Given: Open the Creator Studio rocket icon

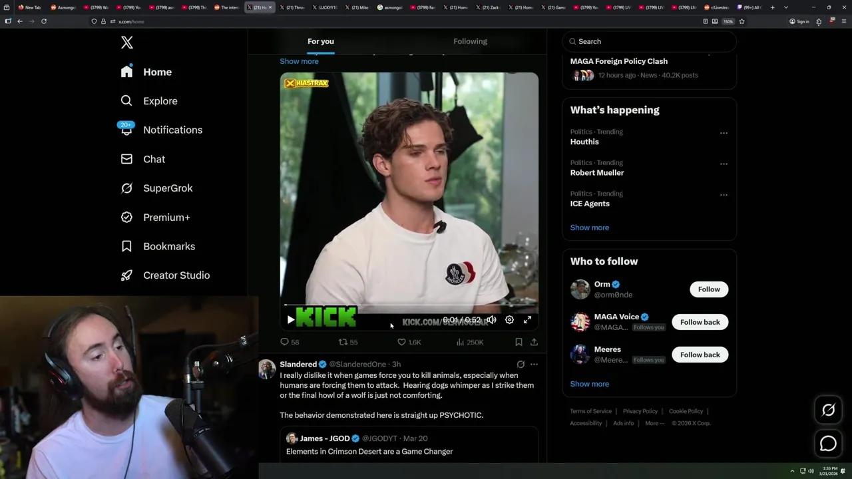Looking at the screenshot, I should click(126, 275).
